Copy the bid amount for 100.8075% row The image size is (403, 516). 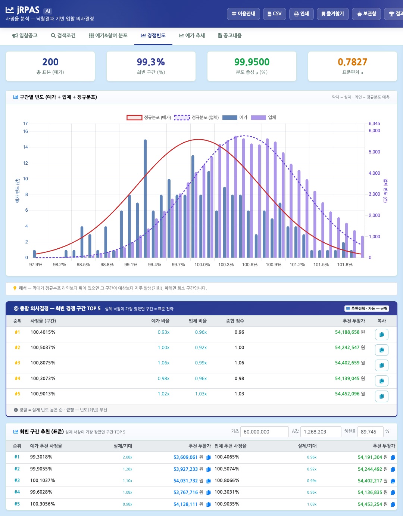(x=381, y=365)
